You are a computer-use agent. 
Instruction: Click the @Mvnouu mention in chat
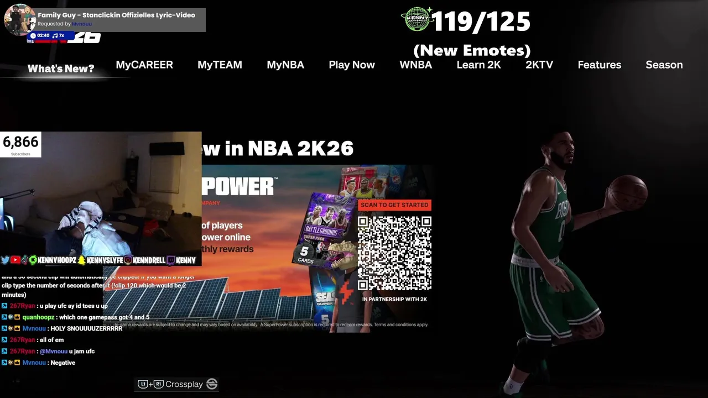click(x=53, y=351)
